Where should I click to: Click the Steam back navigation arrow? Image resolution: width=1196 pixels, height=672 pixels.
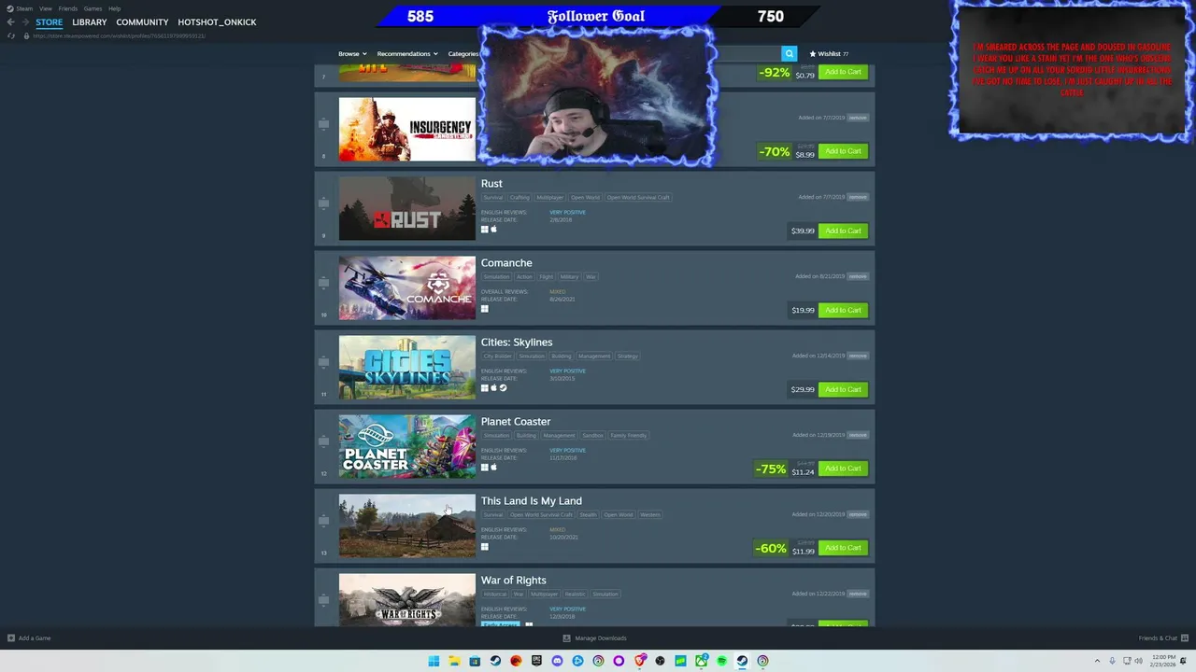pos(10,21)
